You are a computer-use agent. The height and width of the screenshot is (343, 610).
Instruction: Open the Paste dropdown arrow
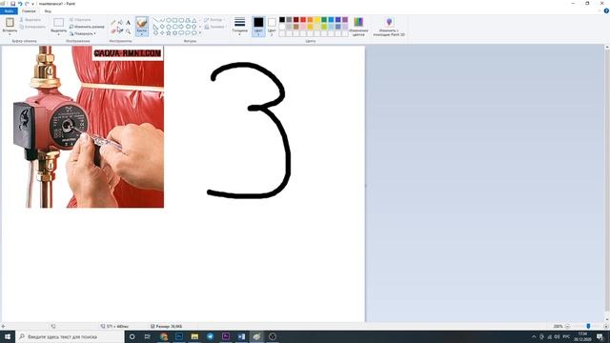coord(10,34)
